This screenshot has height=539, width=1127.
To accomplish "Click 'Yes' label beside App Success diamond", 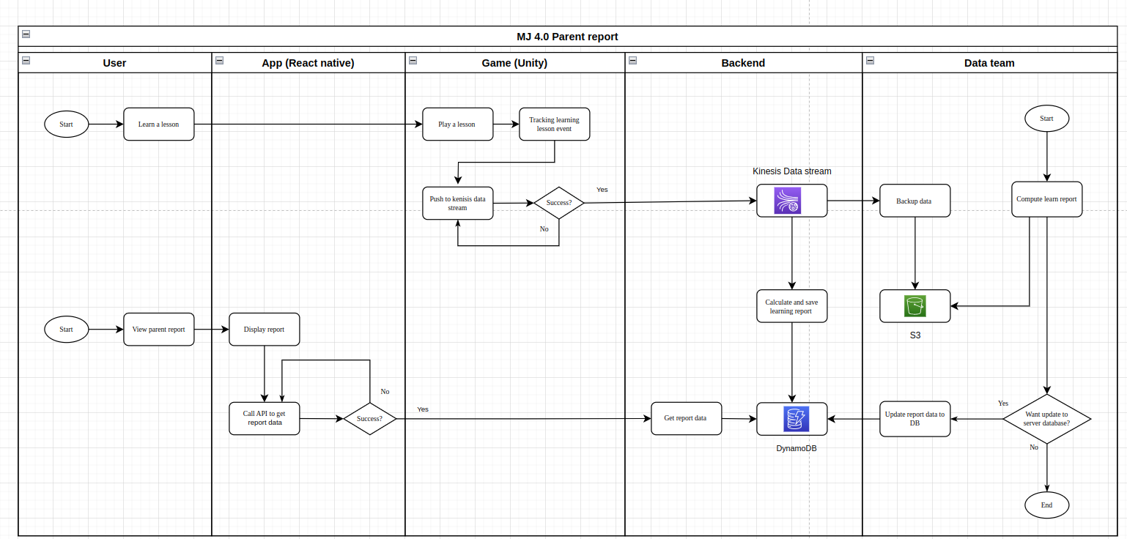I will tap(423, 409).
